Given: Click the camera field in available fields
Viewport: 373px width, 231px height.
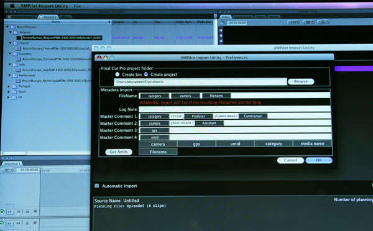Looking at the screenshot, I should click(158, 144).
